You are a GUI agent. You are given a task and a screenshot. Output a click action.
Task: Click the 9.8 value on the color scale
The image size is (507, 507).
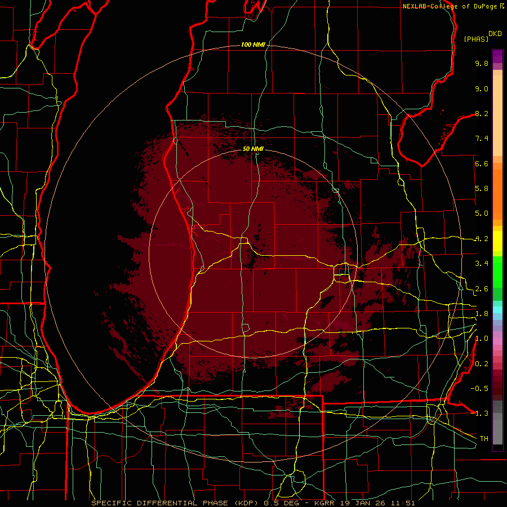482,63
